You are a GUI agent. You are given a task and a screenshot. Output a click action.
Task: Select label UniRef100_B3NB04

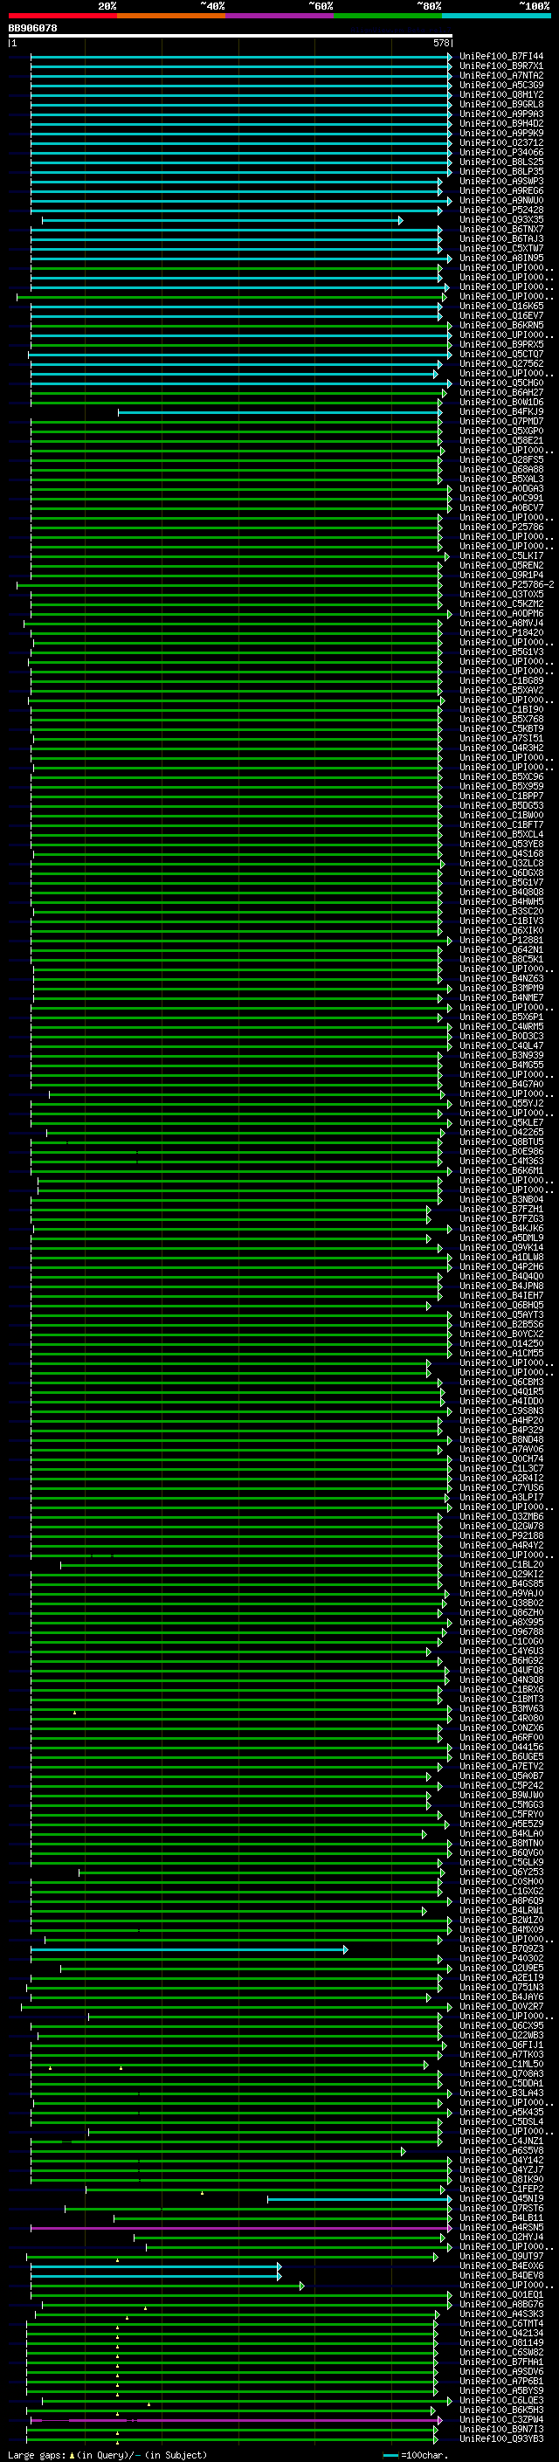tap(500, 1199)
